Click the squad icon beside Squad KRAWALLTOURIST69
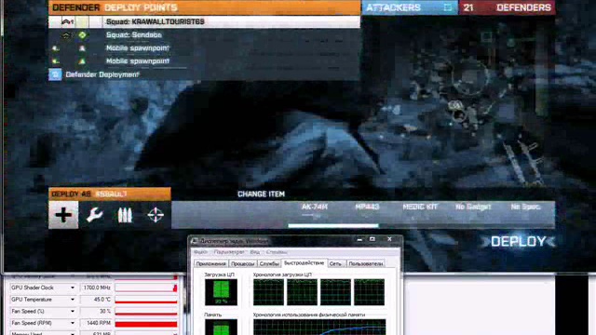This screenshot has width=596, height=335. coord(67,21)
